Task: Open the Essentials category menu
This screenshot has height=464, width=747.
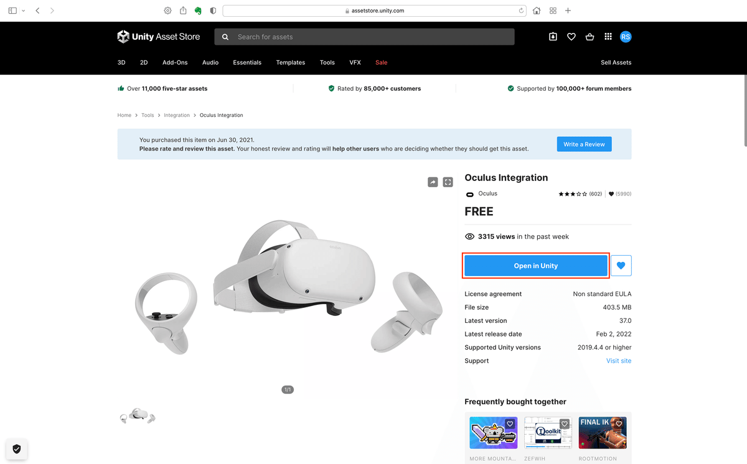Action: [247, 62]
